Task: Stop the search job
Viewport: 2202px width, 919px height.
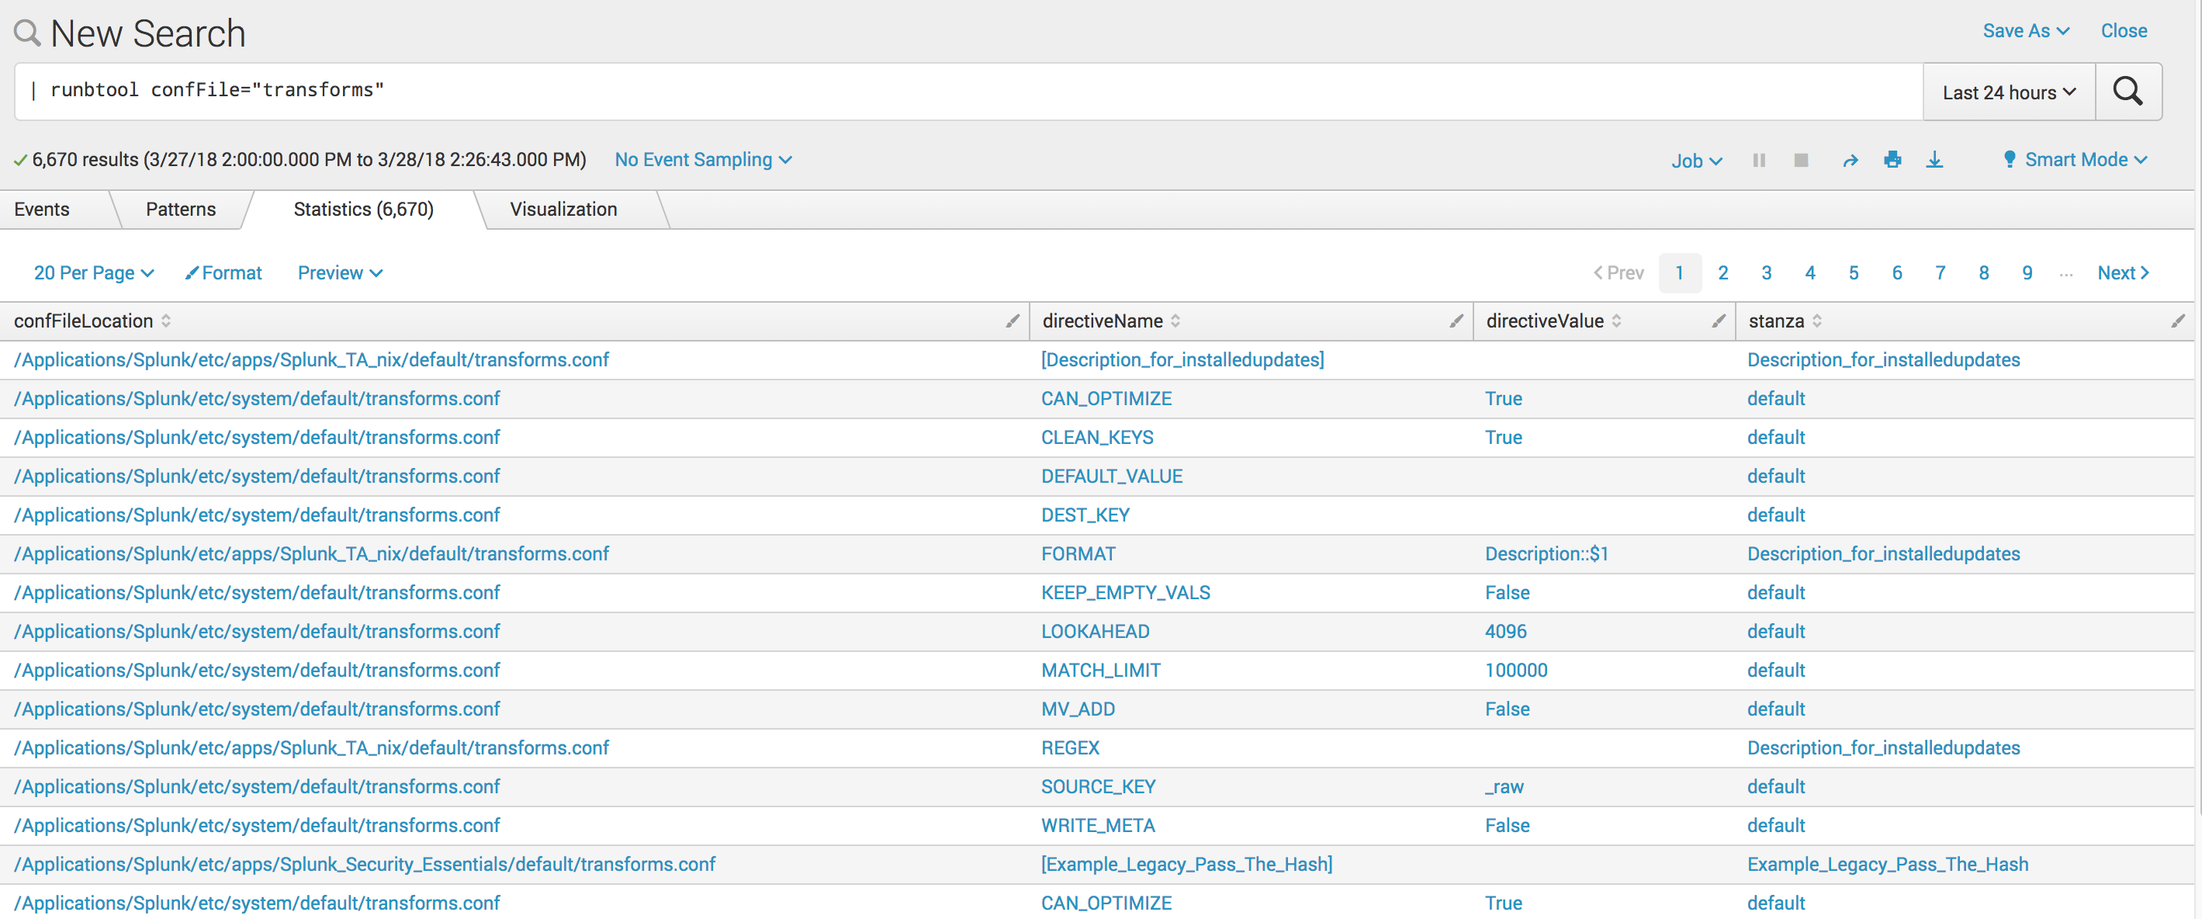Action: (1801, 161)
